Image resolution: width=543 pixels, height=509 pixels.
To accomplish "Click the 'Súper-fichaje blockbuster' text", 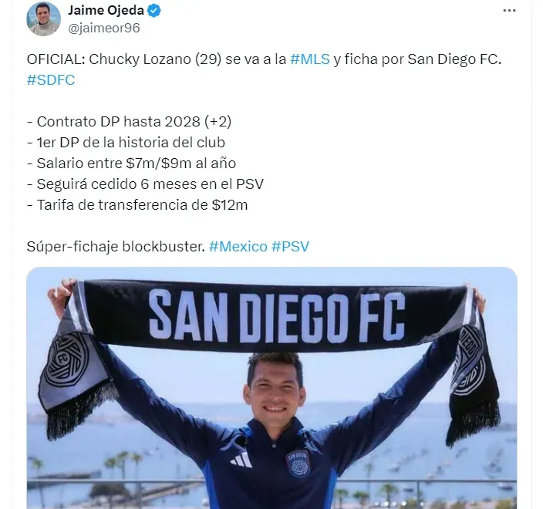I will (x=116, y=247).
